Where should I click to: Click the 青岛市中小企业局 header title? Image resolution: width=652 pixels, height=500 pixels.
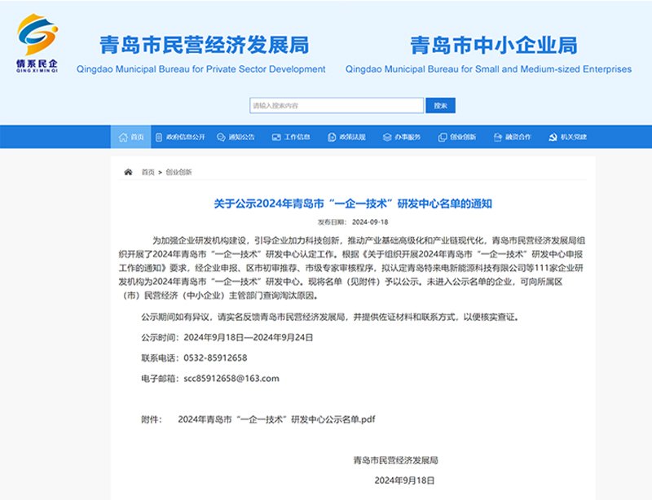tap(494, 45)
